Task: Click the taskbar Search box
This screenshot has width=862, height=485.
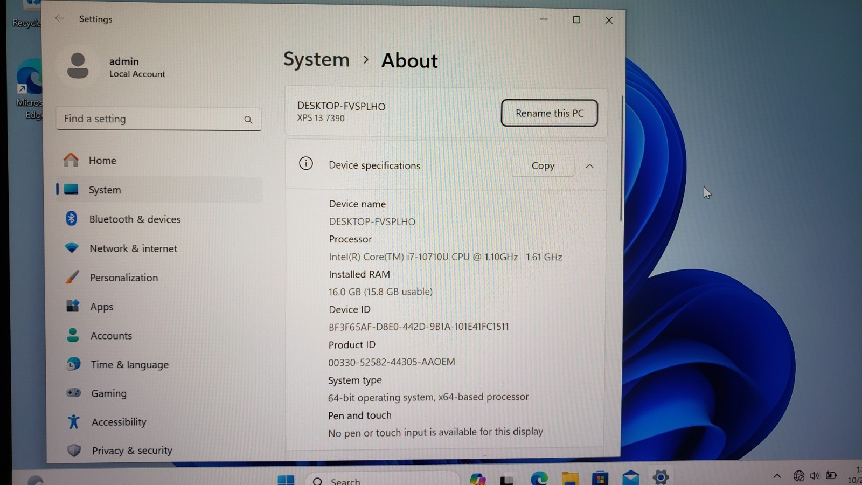Action: pos(381,479)
